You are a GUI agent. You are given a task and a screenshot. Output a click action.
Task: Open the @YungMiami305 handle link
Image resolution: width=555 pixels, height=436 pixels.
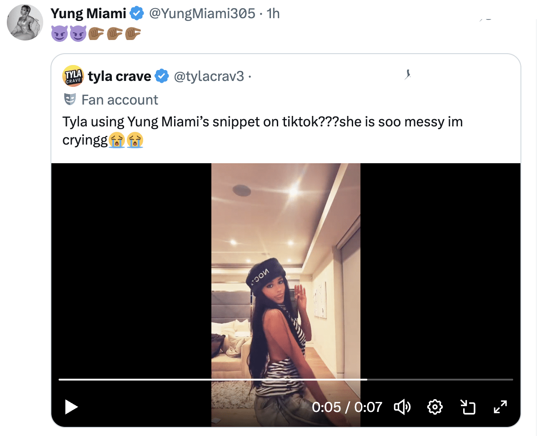(x=202, y=14)
